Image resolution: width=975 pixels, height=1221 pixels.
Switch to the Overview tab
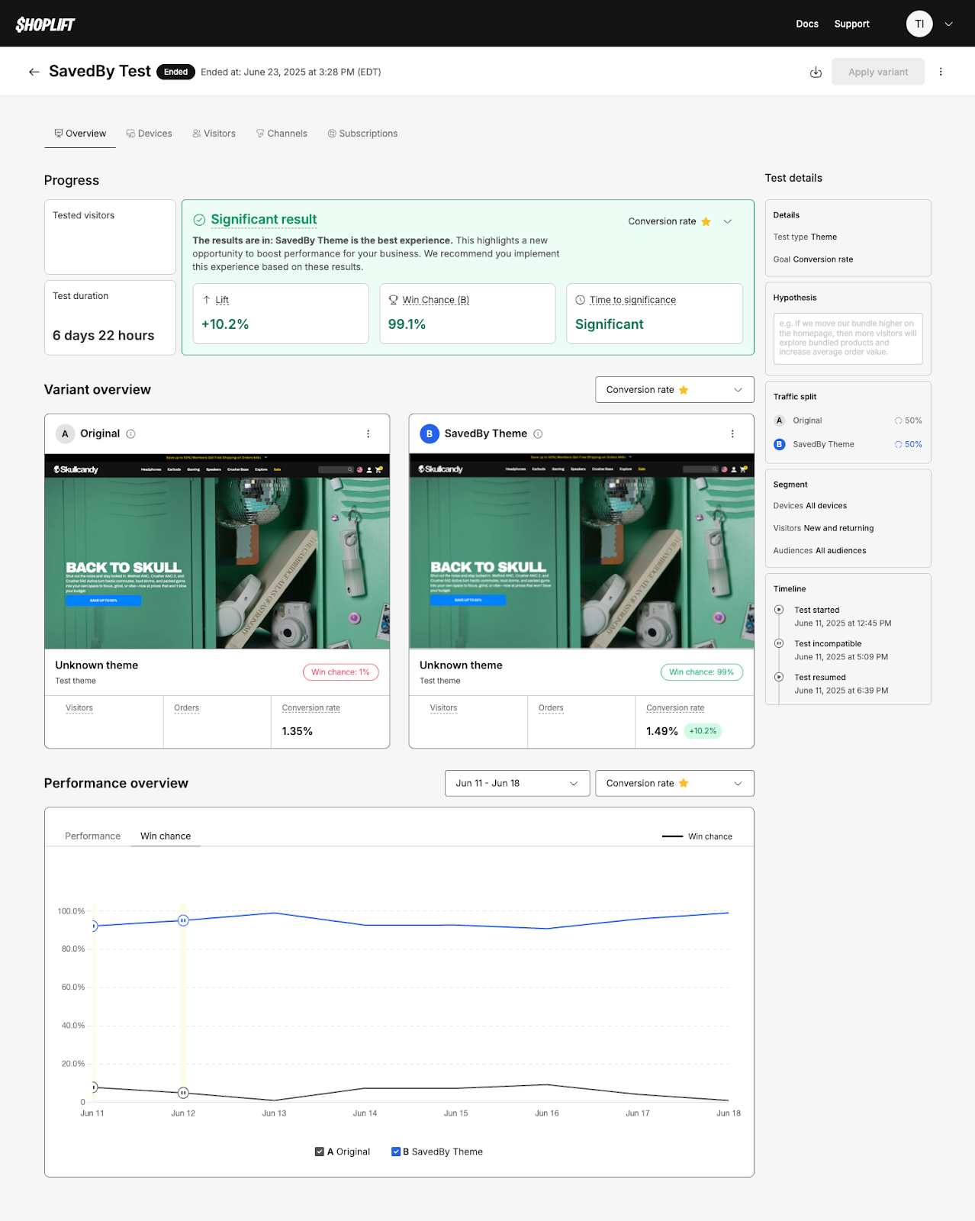tap(80, 134)
